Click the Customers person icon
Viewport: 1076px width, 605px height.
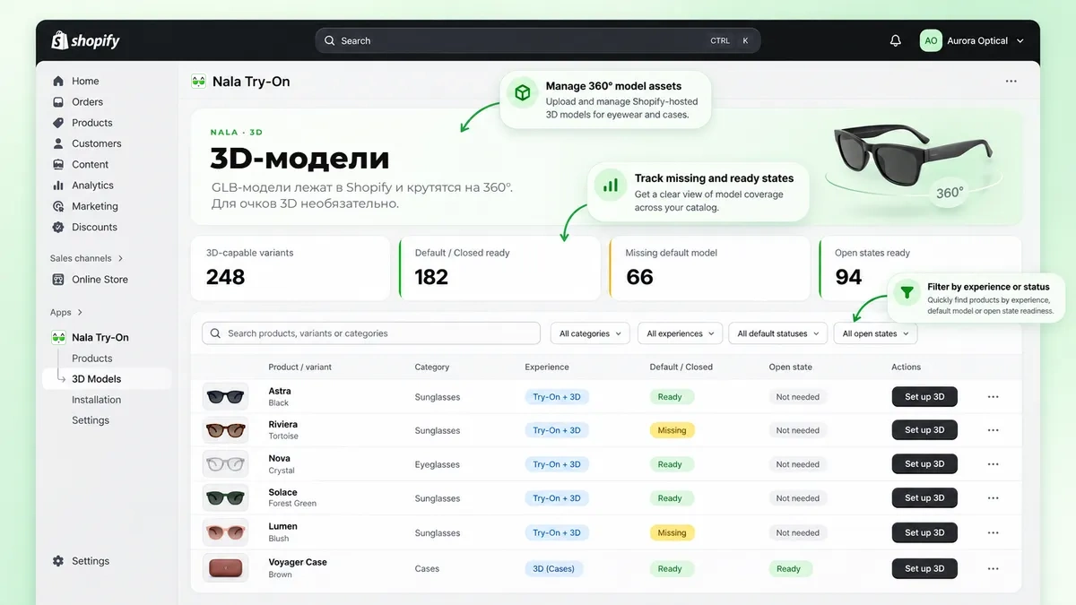[58, 143]
